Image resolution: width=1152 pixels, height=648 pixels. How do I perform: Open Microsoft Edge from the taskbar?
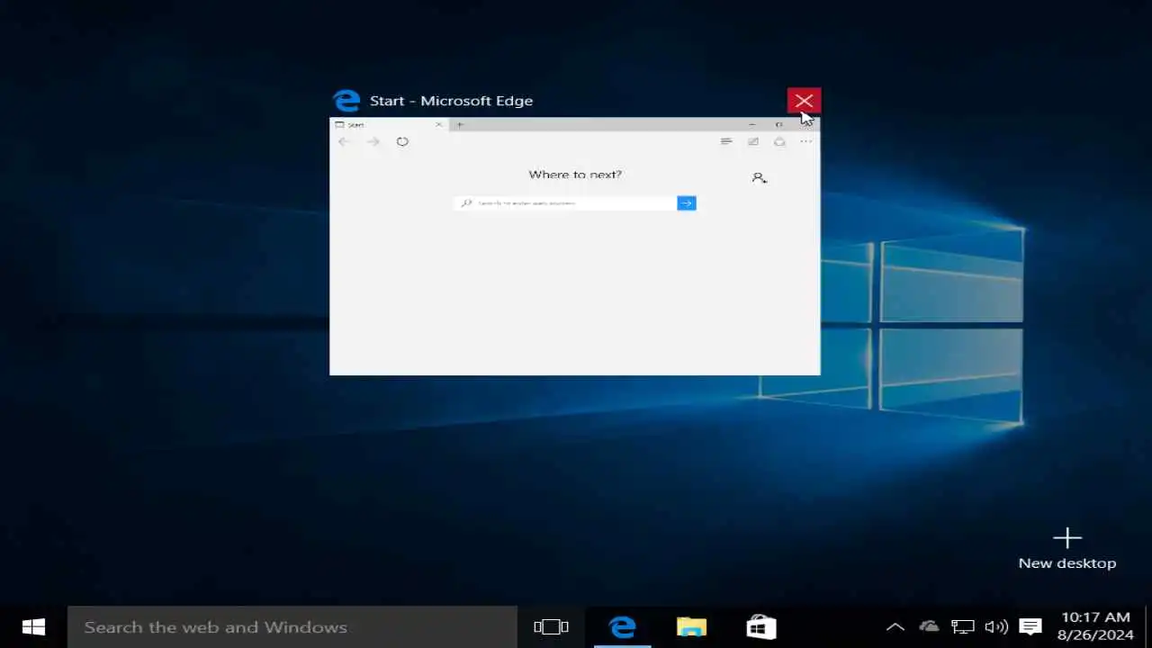click(623, 627)
